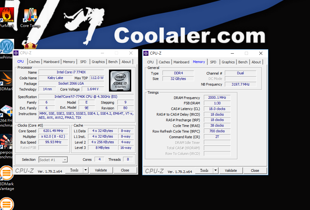This screenshot has height=210, width=310.
Task: Select the active CPU tab in the CPU-tab window
Action: (x=21, y=61)
